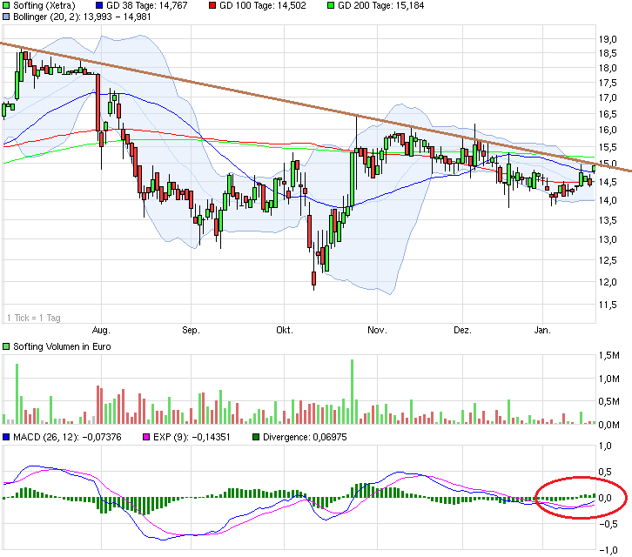Screen dimensions: 632x557
Task: Click the MACD axis value -1,0
Action: coord(608,550)
